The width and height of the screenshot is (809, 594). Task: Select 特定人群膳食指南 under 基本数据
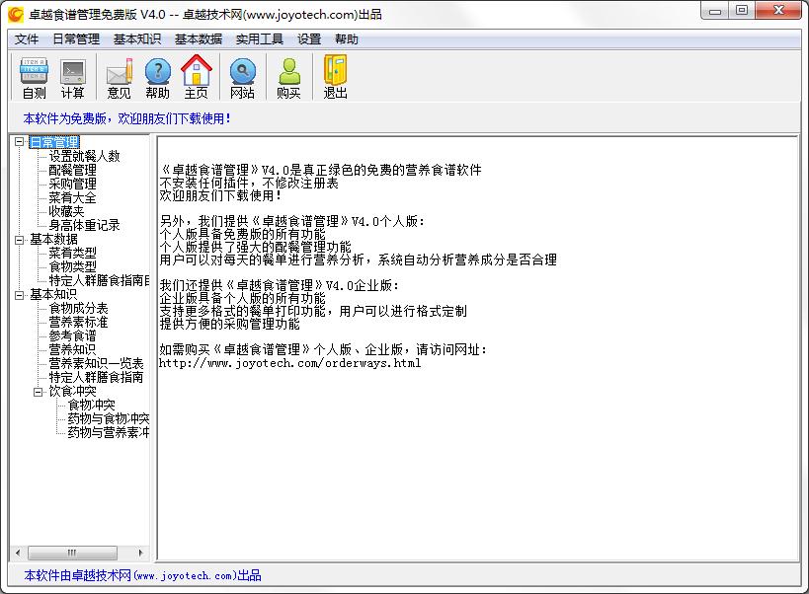point(99,281)
